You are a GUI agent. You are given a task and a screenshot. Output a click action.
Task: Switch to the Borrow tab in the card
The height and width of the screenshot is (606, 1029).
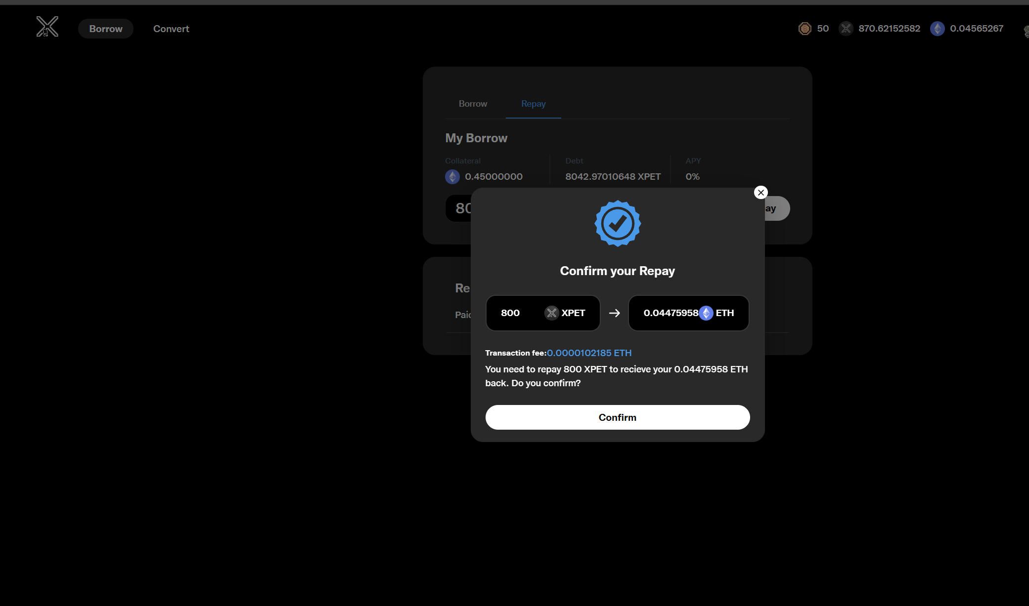[x=473, y=104]
